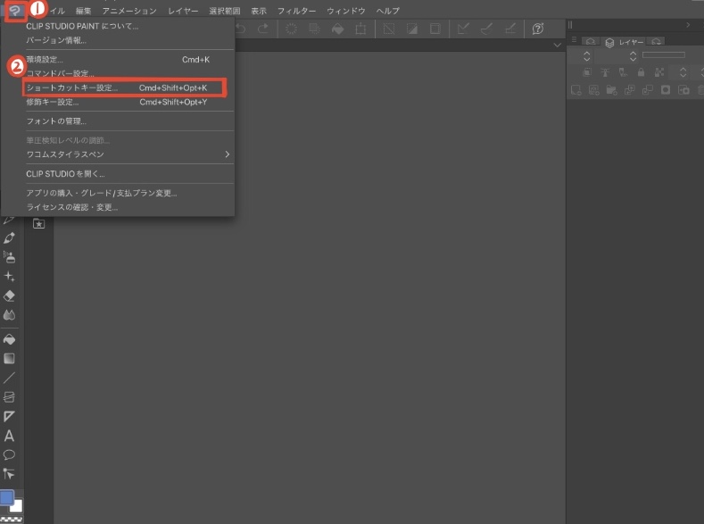Click the Fill bucket command bar icon
This screenshot has height=524, width=704.
pos(337,29)
